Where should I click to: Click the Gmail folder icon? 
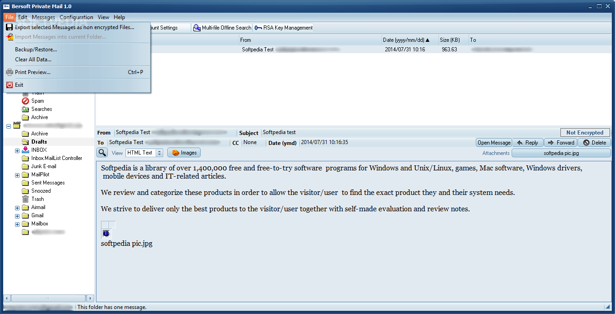coord(25,215)
